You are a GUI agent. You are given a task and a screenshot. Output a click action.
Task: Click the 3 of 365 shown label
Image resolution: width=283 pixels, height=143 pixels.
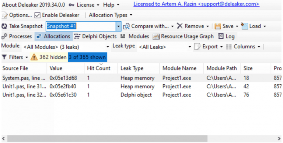[x=87, y=57]
